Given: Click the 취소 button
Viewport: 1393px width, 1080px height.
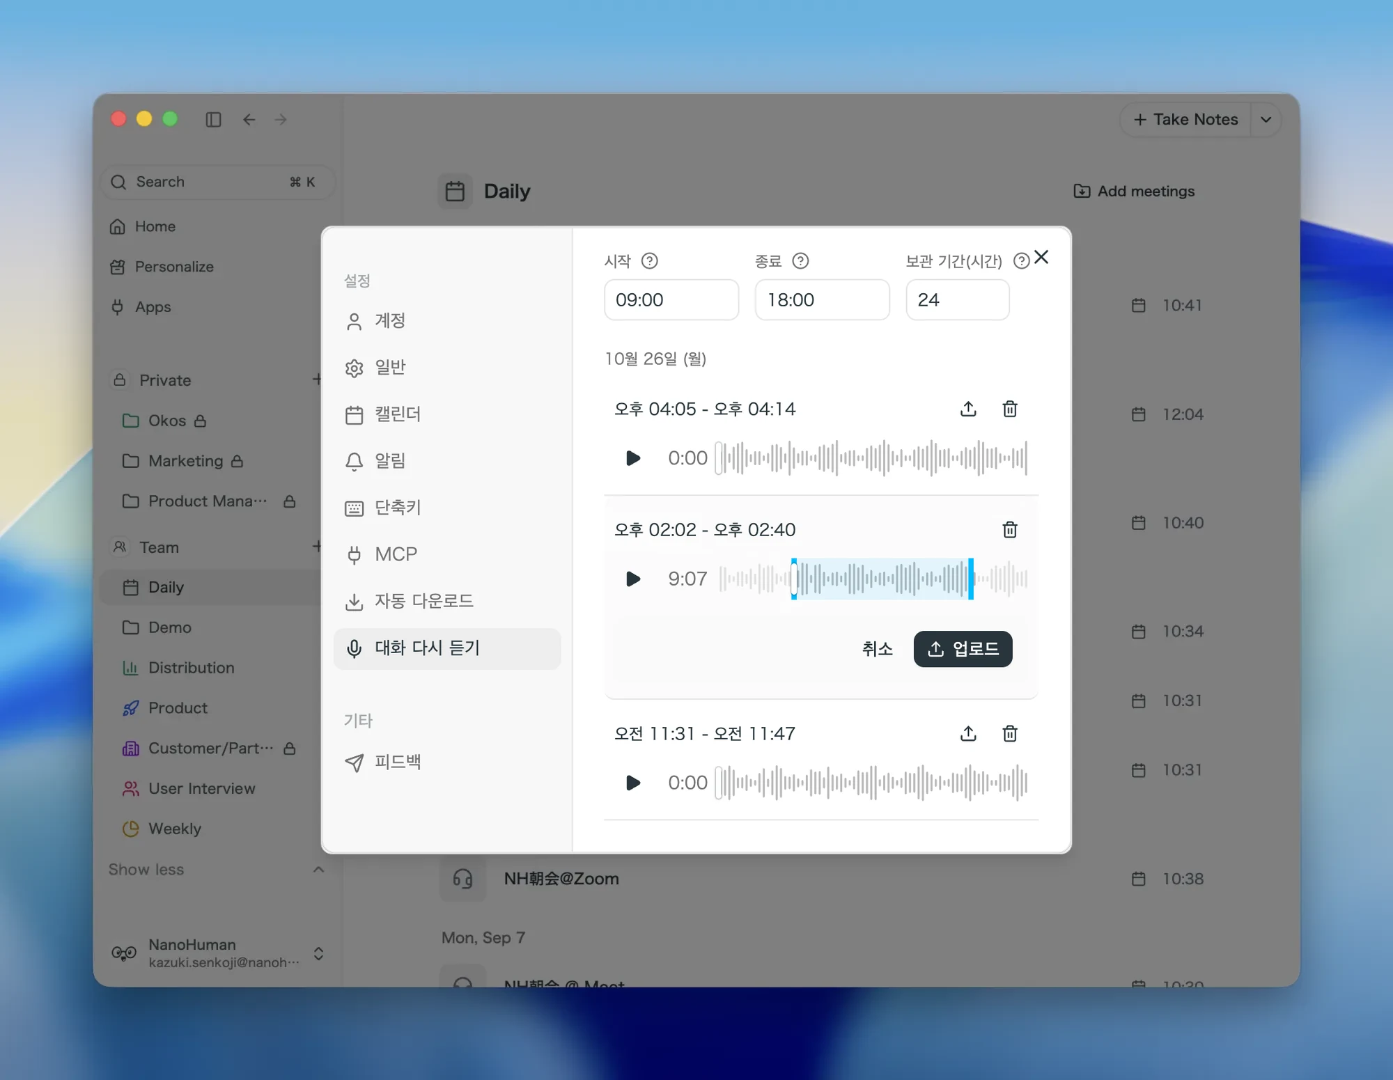Looking at the screenshot, I should (x=877, y=649).
